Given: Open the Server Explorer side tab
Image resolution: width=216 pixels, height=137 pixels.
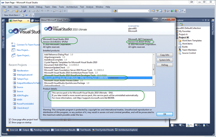Looking at the screenshot, I should pos(3,28).
